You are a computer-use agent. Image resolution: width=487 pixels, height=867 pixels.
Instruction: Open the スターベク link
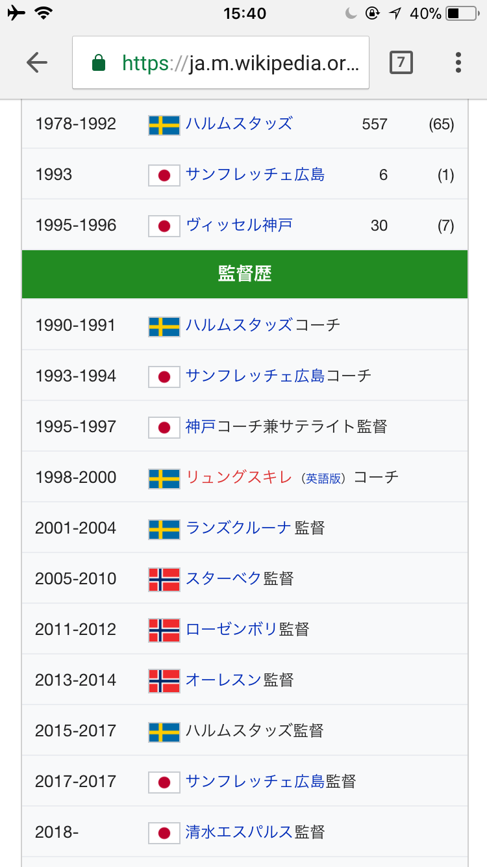pos(223,578)
